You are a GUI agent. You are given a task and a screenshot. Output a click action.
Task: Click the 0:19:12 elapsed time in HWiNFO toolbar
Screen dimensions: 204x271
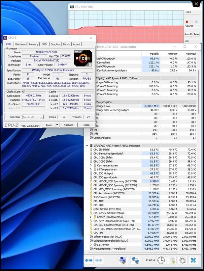(151, 260)
